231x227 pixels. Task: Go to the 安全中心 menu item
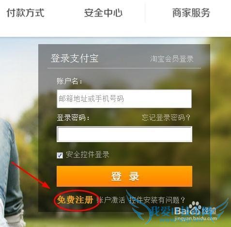point(103,13)
